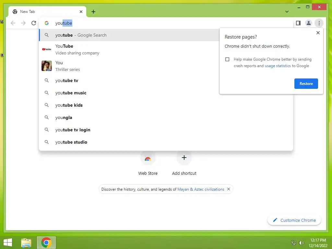Screen dimensions: 332x249
Task: Click the You series thumbnail image
Action: click(47, 66)
